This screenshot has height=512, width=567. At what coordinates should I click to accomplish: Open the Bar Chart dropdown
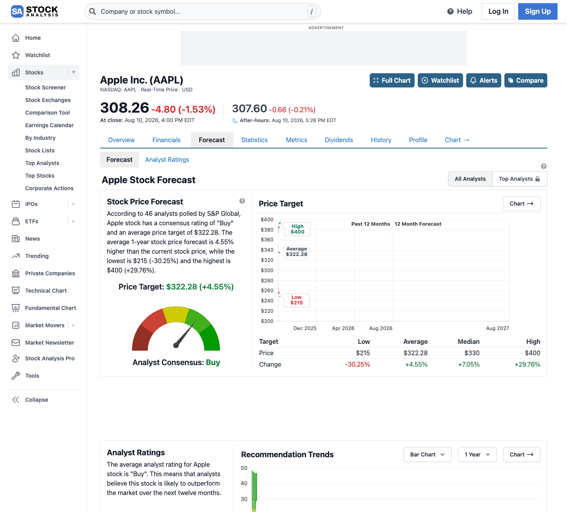coord(428,454)
